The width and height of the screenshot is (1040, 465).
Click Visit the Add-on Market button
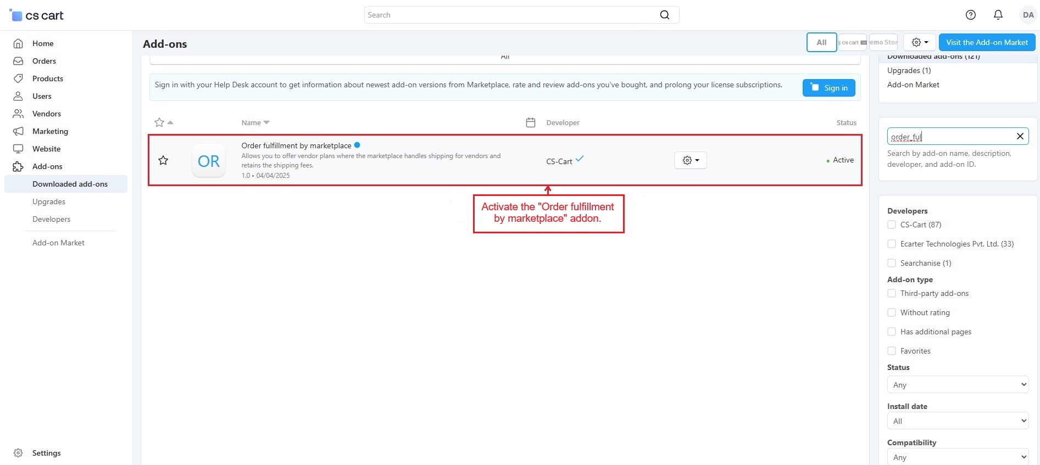986,42
